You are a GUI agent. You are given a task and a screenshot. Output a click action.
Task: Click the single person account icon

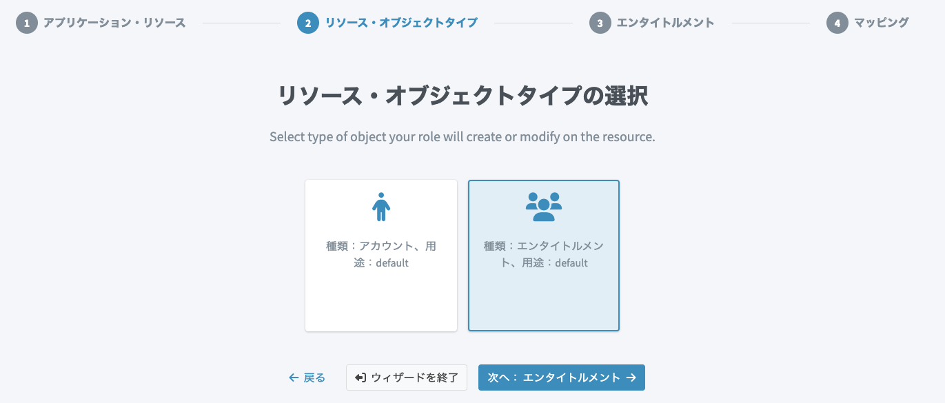(381, 207)
